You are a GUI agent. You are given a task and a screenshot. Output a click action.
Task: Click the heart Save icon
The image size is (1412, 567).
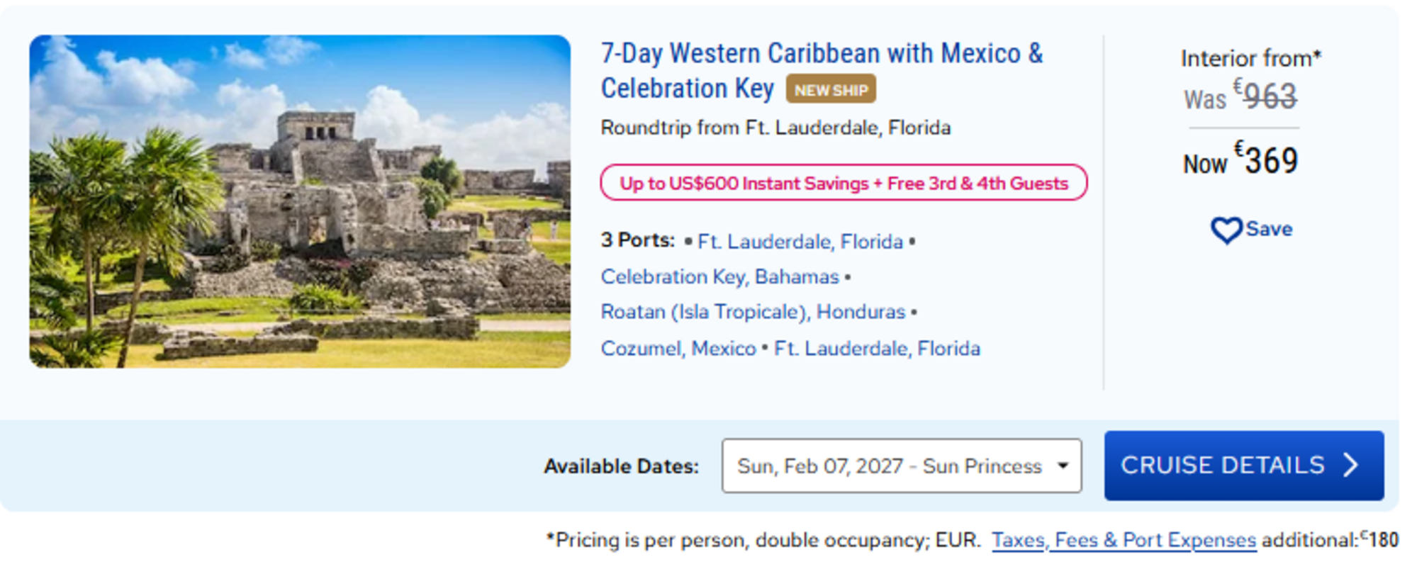(x=1226, y=230)
